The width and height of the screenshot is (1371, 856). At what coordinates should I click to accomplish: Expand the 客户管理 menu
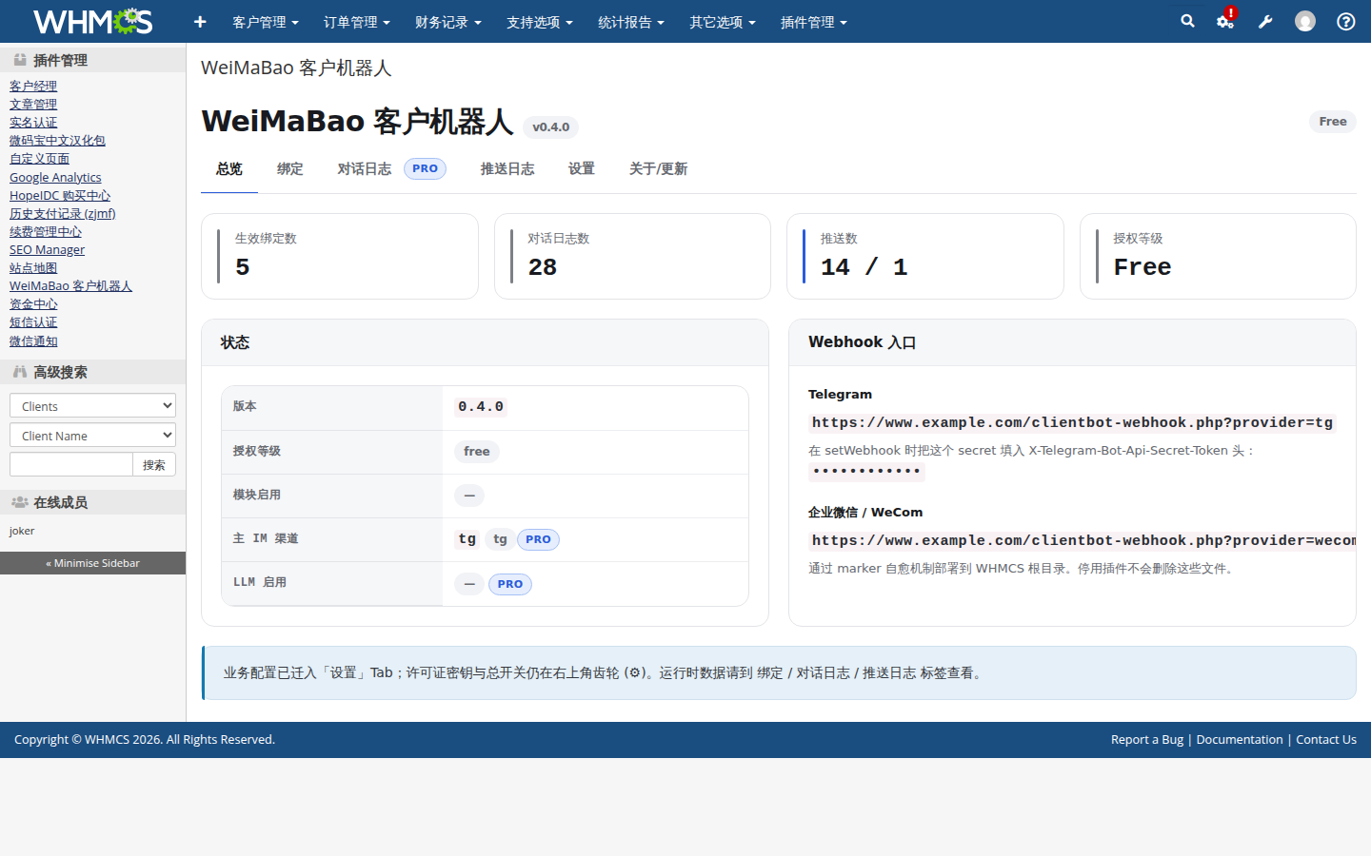(x=266, y=22)
